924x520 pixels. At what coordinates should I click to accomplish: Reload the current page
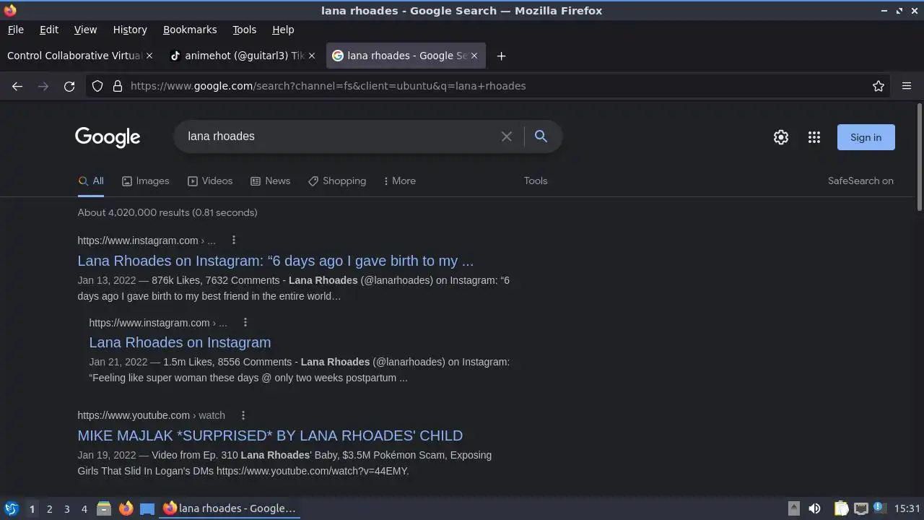[69, 86]
